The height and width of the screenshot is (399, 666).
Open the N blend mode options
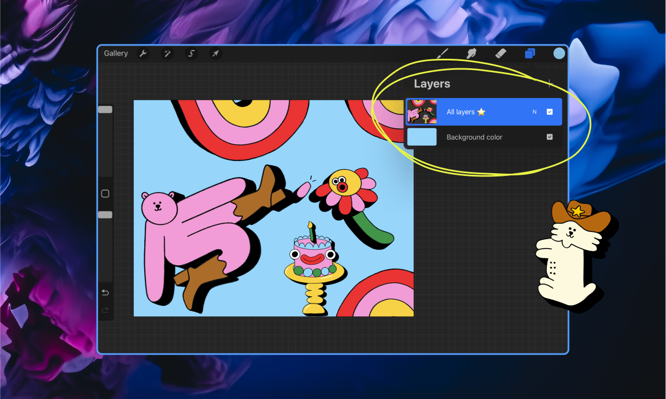[x=534, y=112]
